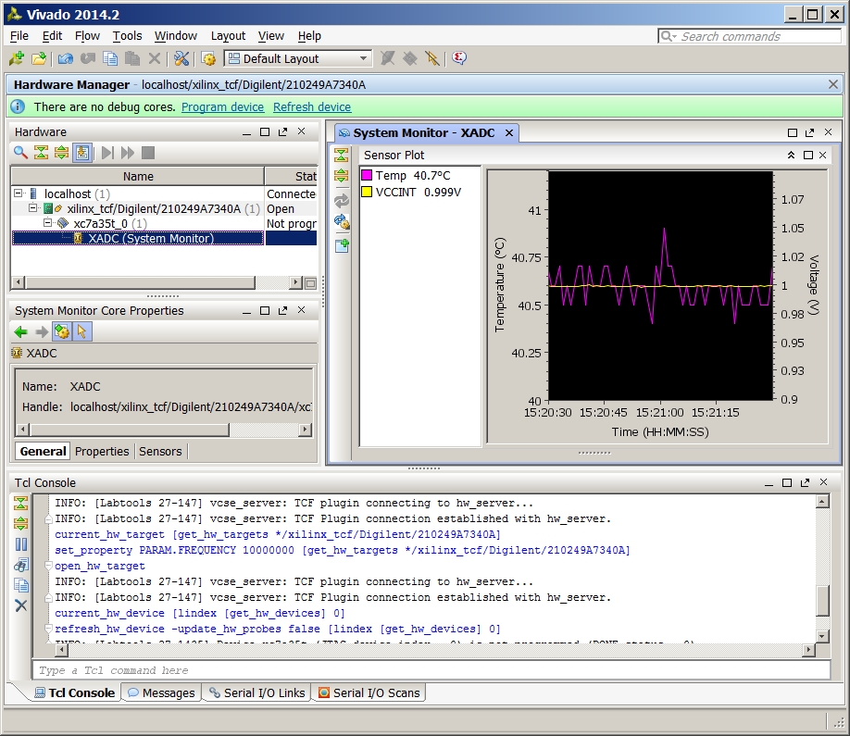Toggle auto-detect button in Hardware toolbar
850x736 pixels.
pos(81,153)
